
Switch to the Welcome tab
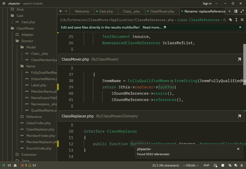click(x=82, y=11)
